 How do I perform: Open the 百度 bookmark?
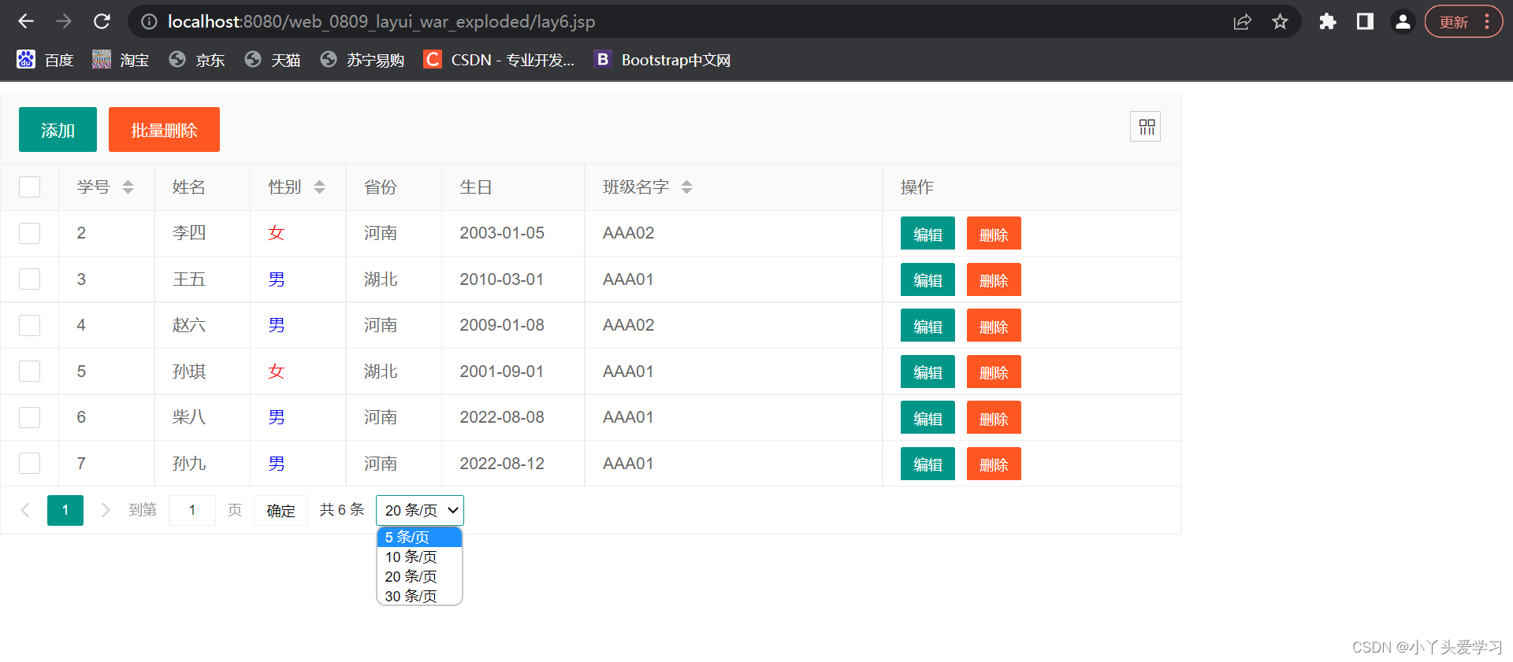point(46,60)
